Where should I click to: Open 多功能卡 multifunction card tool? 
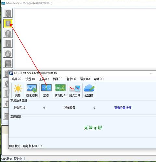(x=60, y=90)
